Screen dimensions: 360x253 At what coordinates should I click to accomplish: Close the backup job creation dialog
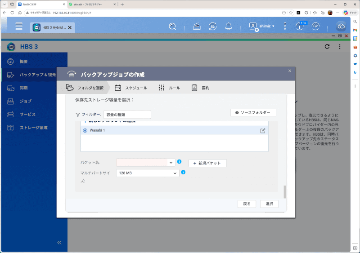click(x=290, y=71)
